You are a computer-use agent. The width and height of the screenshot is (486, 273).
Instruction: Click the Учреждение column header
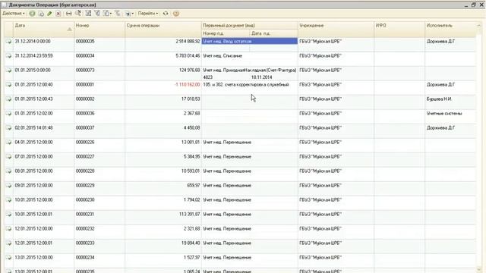pyautogui.click(x=336, y=29)
